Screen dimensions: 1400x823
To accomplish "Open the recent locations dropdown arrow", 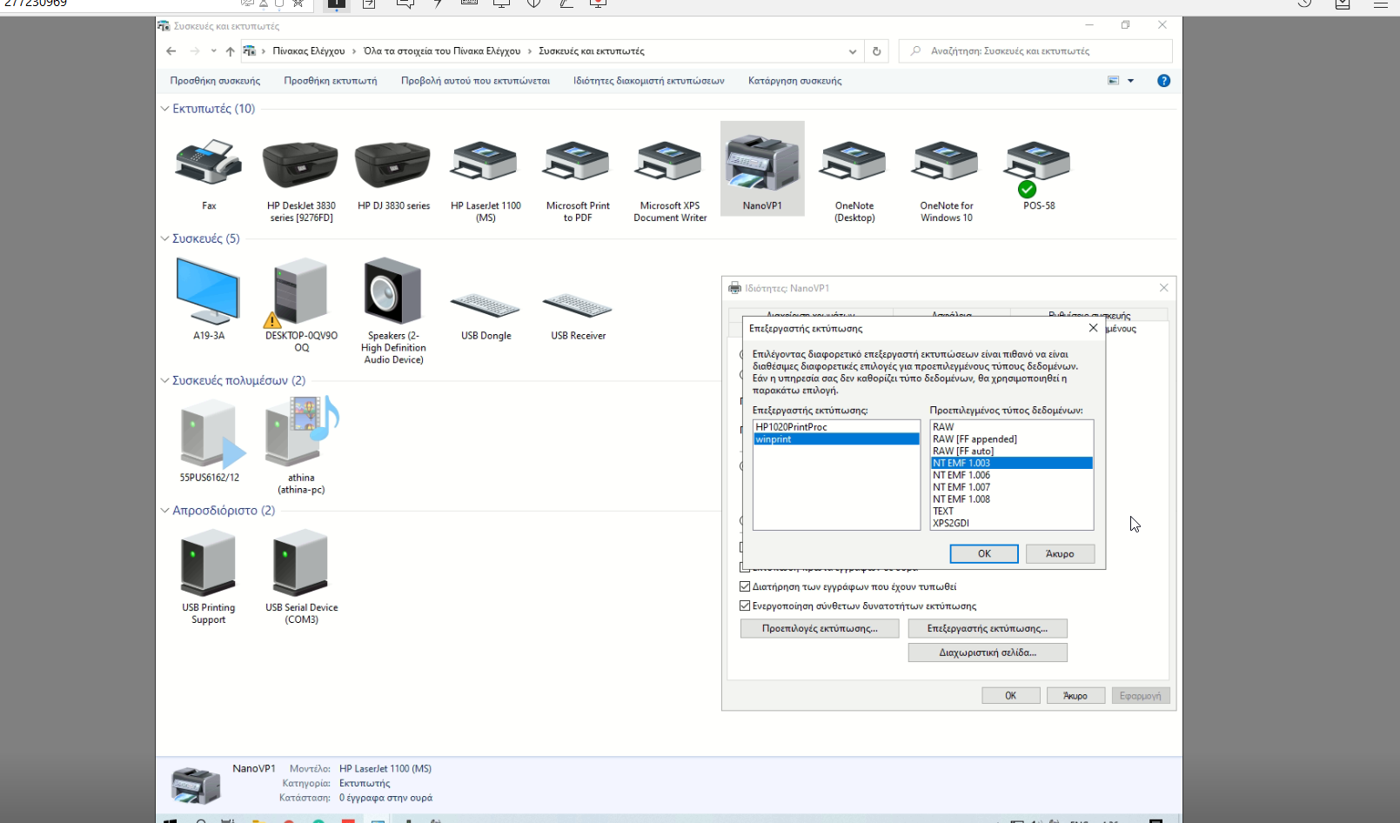I will (x=213, y=51).
